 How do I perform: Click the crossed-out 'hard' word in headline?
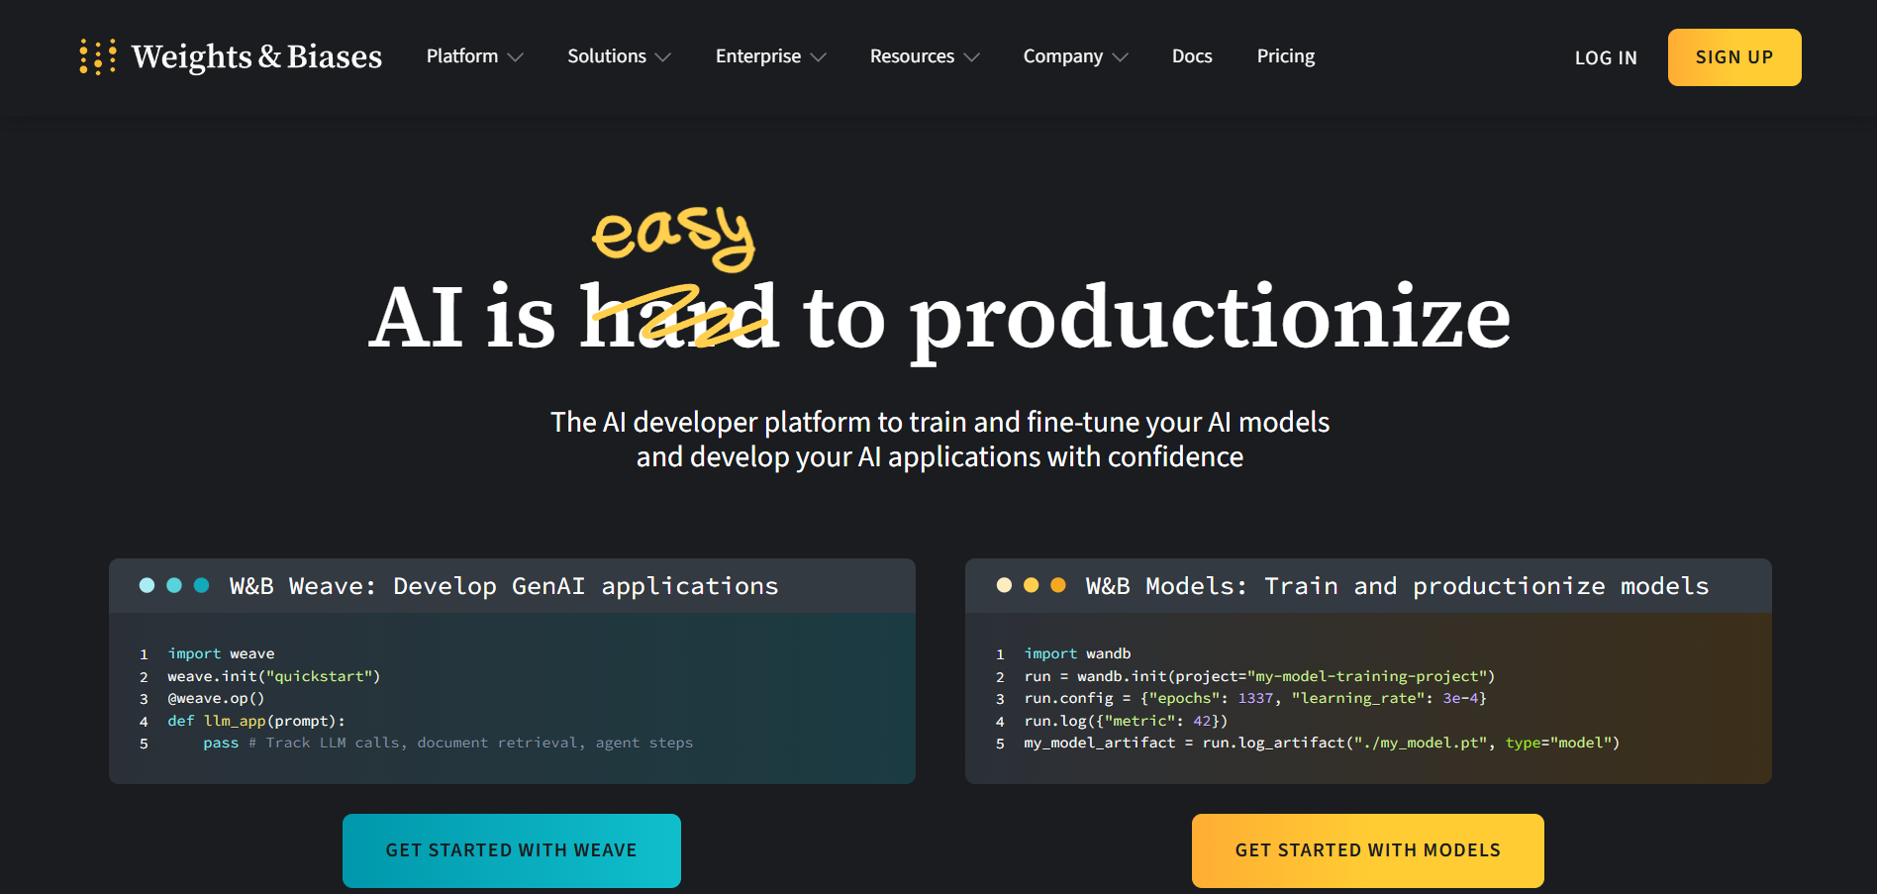tap(679, 317)
